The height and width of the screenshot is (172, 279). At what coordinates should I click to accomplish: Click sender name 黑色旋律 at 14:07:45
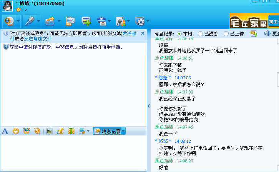tap(164, 127)
